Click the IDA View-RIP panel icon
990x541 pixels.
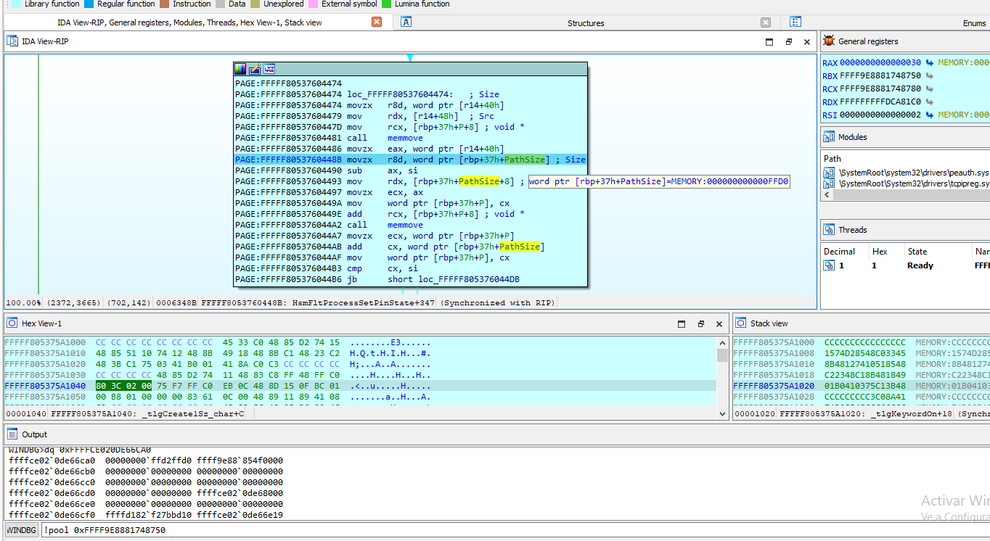(12, 41)
